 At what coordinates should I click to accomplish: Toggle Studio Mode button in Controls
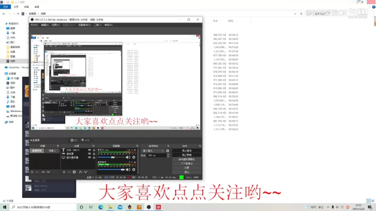(187, 164)
